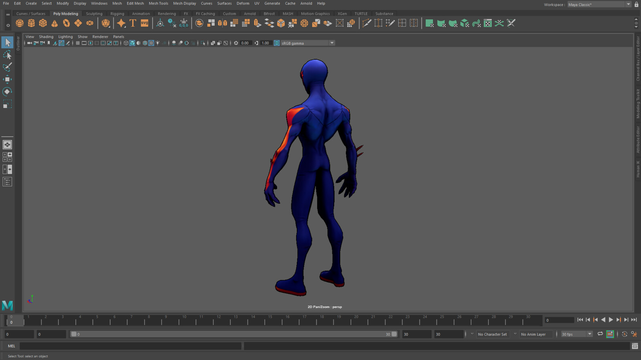Open the Lighting panel menu
641x360 pixels.
65,36
